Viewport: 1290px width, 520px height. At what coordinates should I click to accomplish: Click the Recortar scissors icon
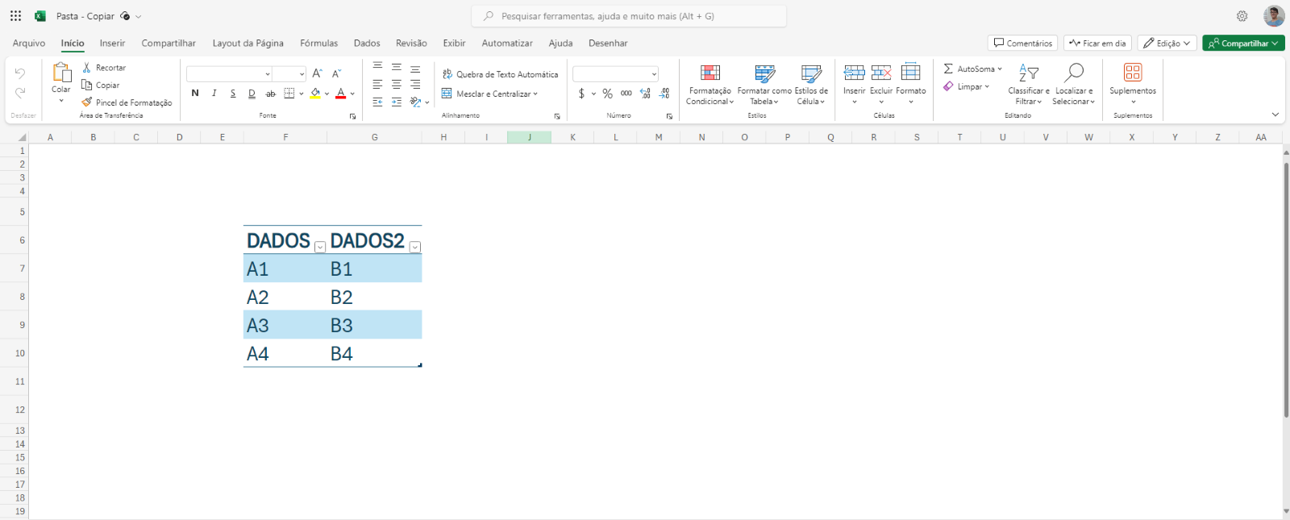(x=87, y=68)
